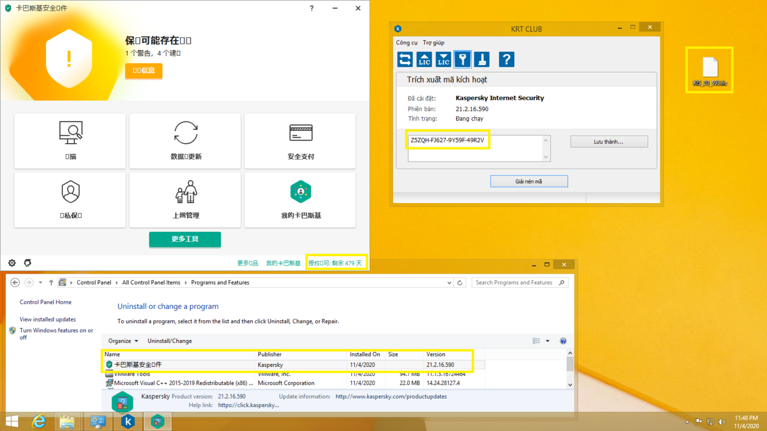Open the View installed updates link

tap(48, 320)
